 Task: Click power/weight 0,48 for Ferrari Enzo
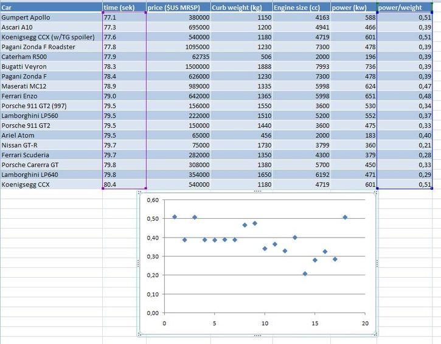405,96
